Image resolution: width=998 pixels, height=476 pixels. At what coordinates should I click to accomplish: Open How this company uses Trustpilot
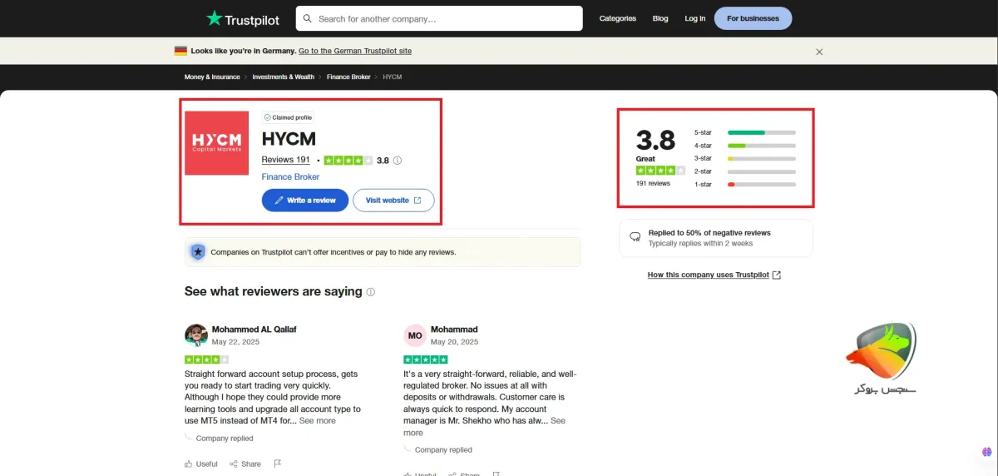[714, 275]
